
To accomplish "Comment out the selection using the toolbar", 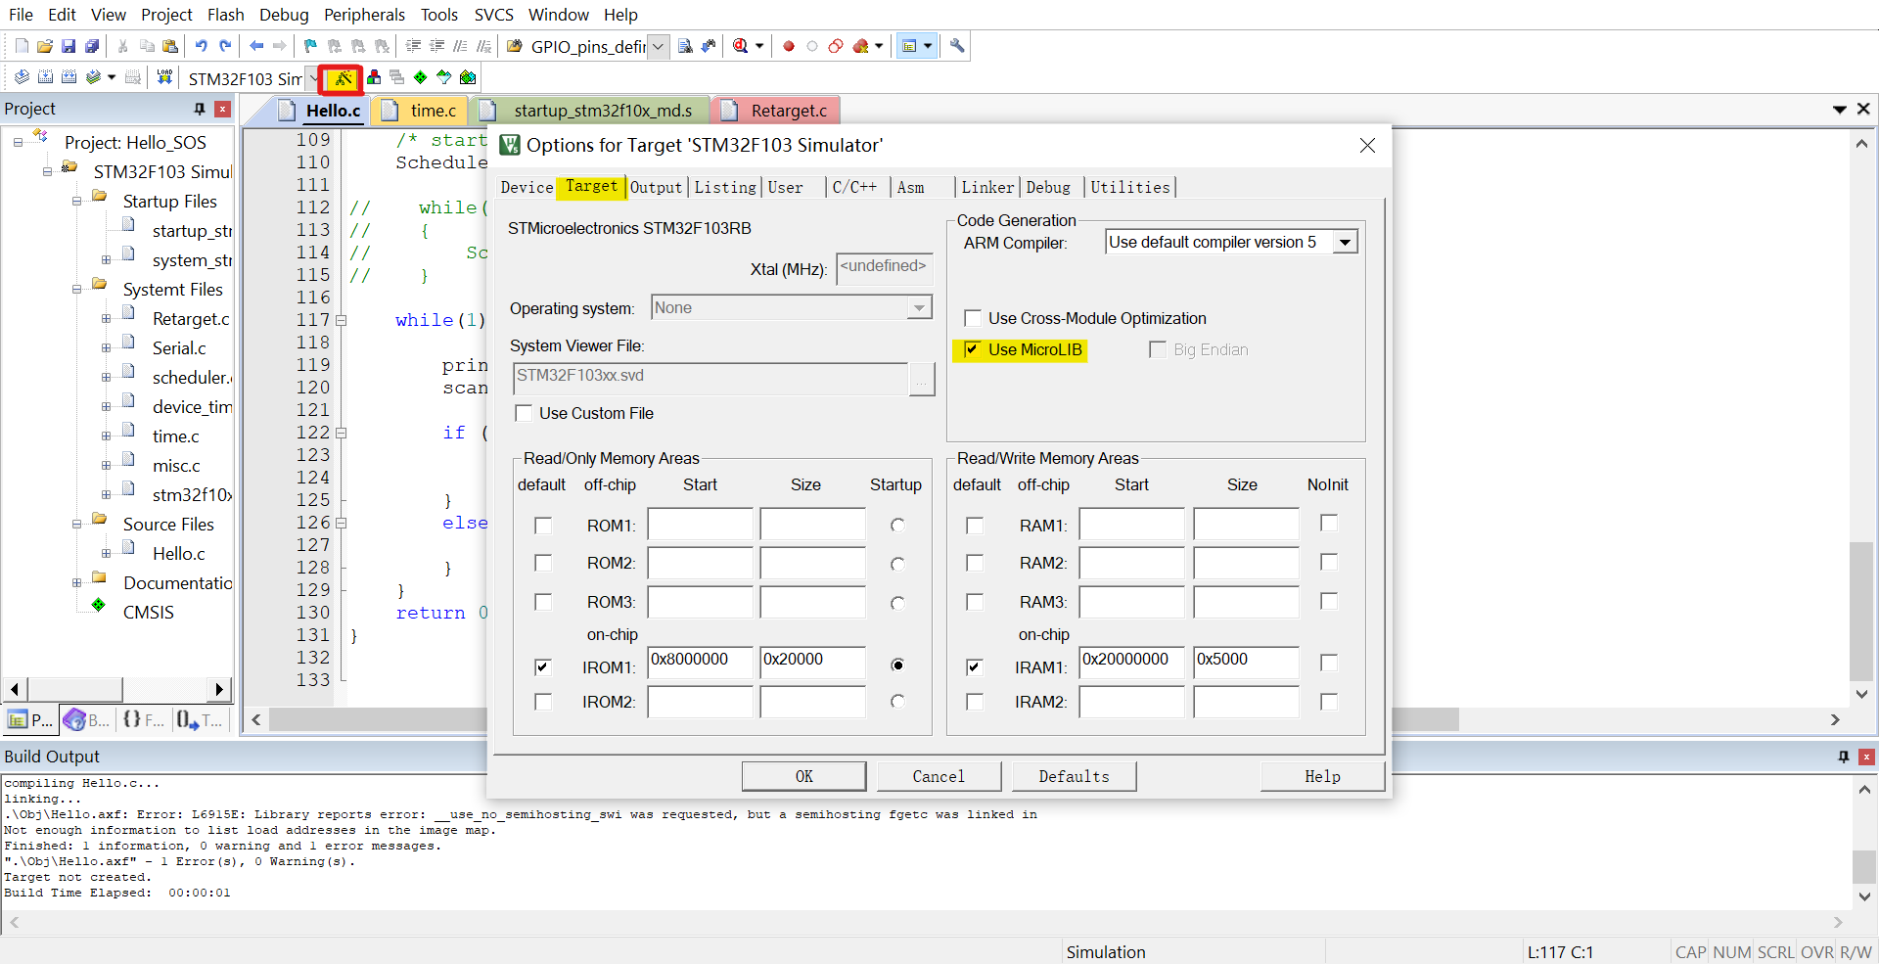I will tap(460, 46).
